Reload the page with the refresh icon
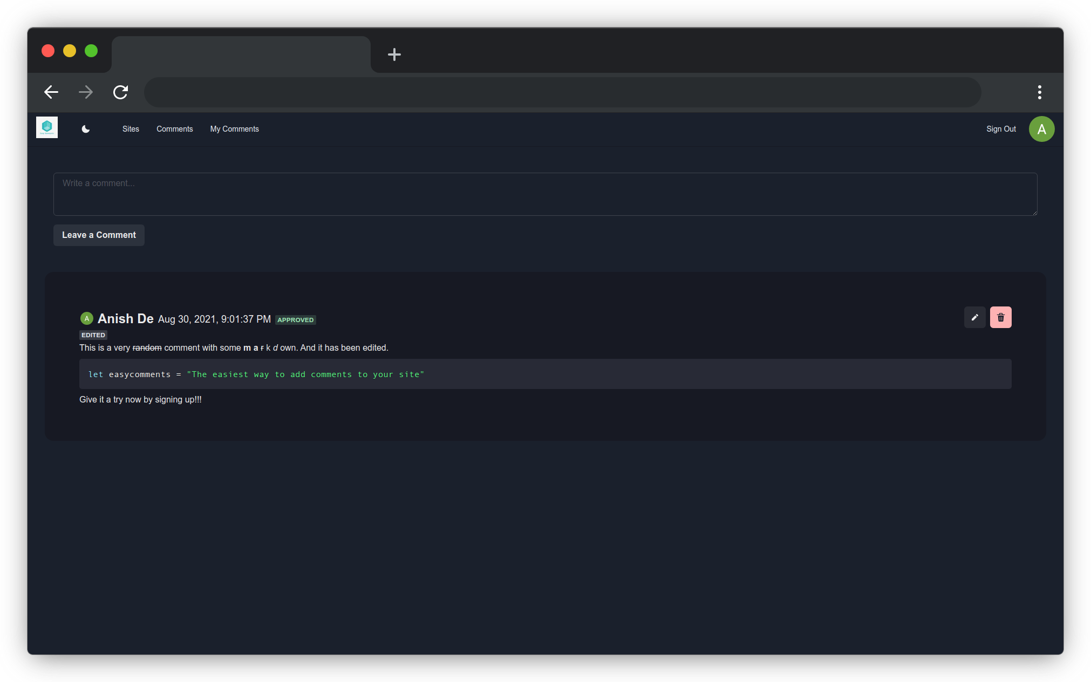This screenshot has width=1091, height=682. coord(120,92)
